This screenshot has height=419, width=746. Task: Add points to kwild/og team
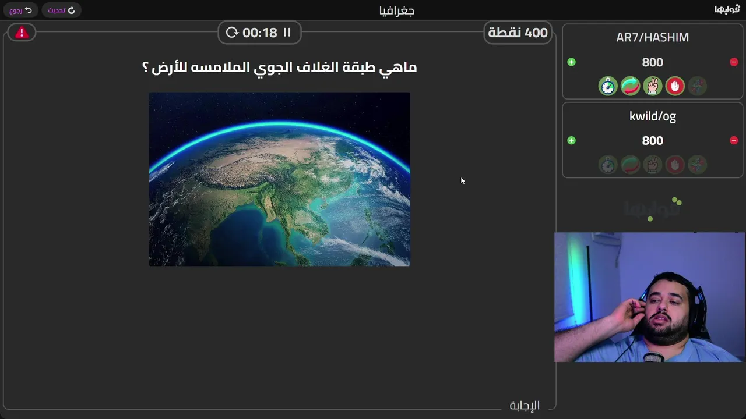pos(571,140)
